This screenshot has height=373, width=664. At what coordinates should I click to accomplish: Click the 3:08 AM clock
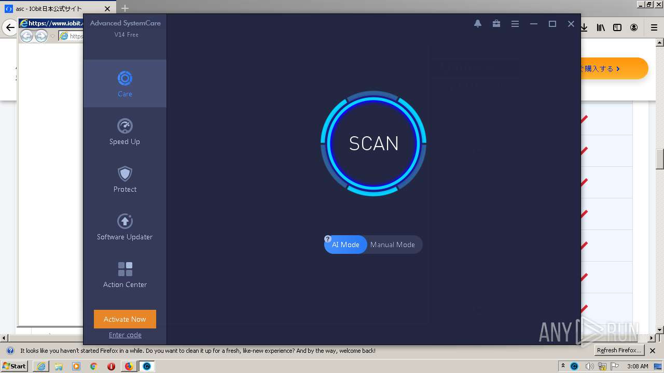coord(638,366)
